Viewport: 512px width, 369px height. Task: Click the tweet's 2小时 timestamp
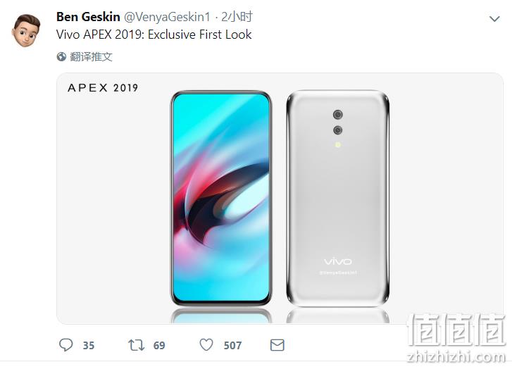(237, 17)
